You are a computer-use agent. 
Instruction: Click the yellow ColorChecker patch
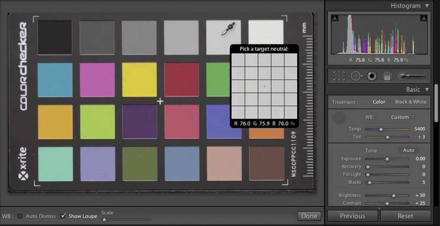coord(140,80)
